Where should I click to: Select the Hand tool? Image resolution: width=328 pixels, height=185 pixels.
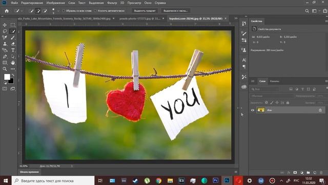click(13, 63)
